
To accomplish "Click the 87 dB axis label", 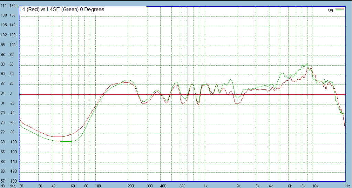I will click(2, 84).
